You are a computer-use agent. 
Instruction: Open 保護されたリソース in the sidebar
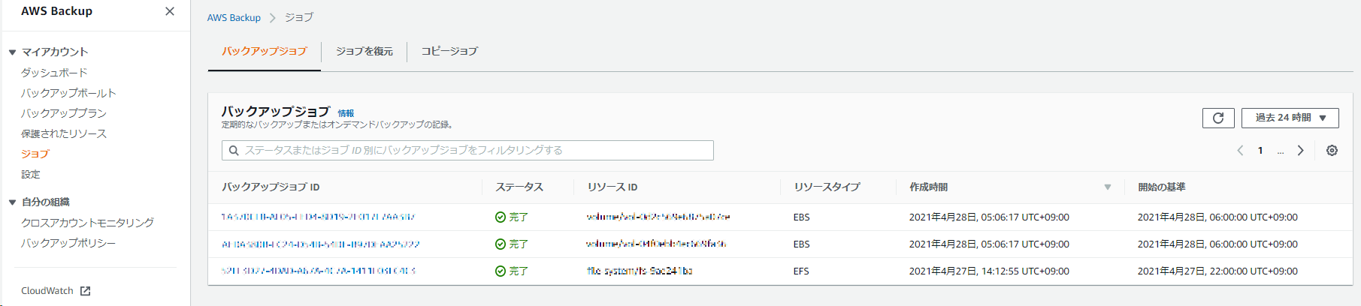tap(64, 133)
